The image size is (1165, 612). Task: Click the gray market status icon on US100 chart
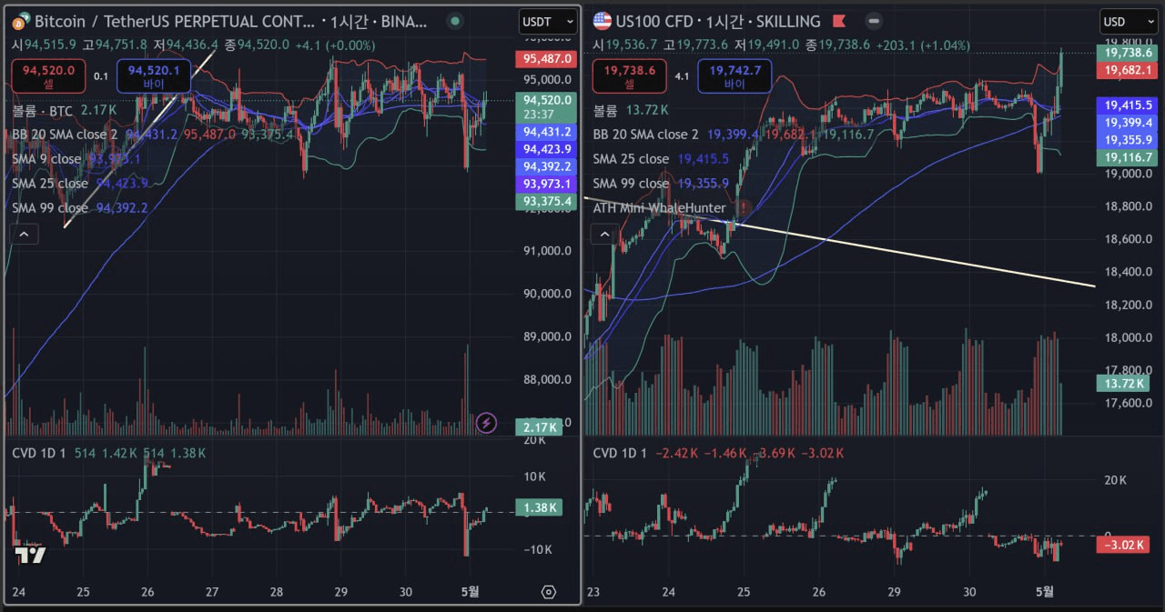click(x=874, y=21)
